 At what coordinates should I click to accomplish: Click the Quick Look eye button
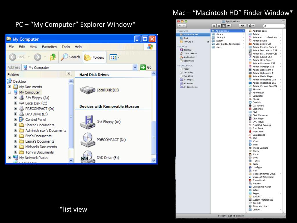pos(242,26)
